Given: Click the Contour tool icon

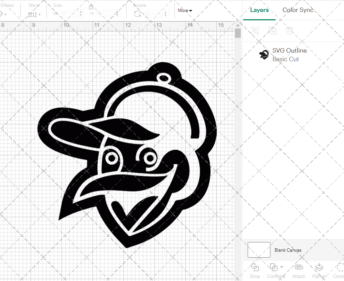Looking at the screenshot, I should pyautogui.click(x=340, y=268).
